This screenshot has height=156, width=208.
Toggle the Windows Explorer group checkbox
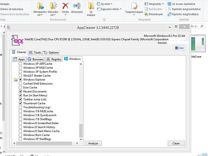tap(20, 80)
